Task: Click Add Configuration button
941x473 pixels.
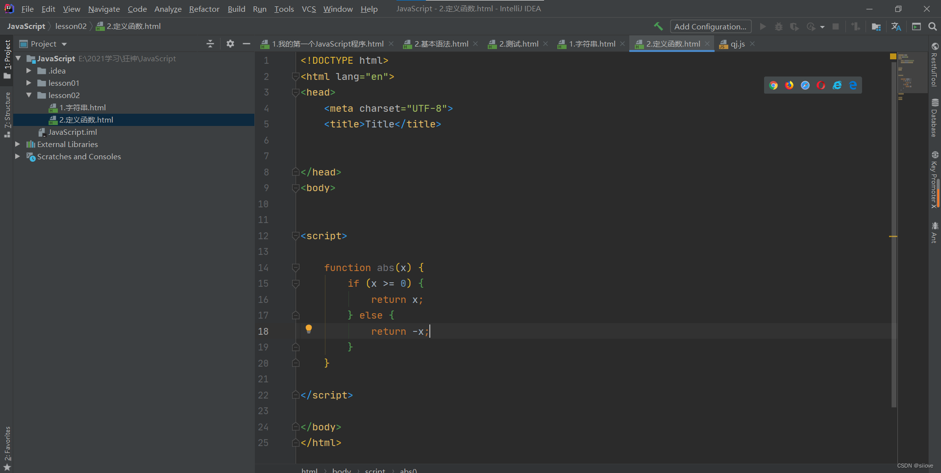Action: coord(711,26)
